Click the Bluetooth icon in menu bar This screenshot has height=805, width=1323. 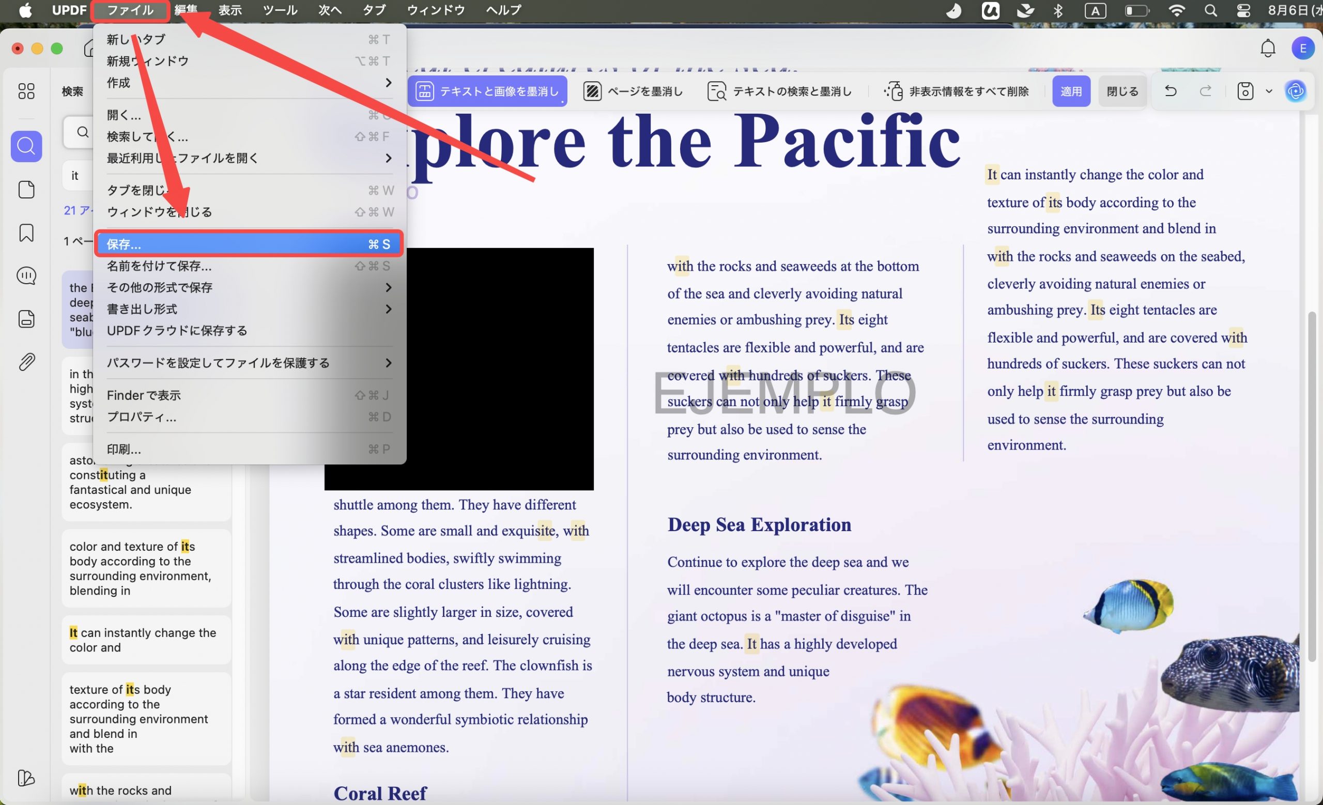1058,10
